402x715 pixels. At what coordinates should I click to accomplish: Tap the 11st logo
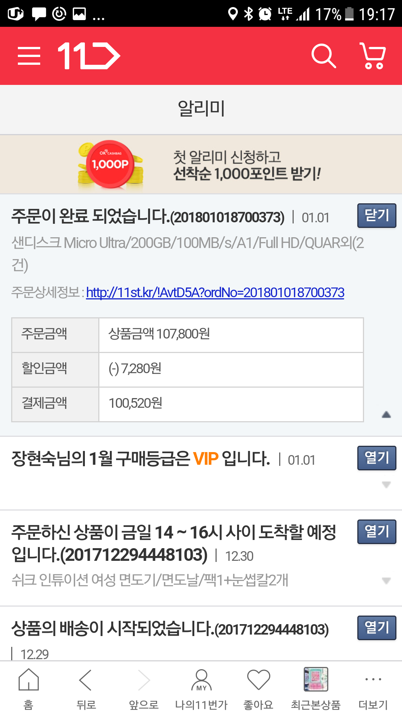(x=89, y=56)
